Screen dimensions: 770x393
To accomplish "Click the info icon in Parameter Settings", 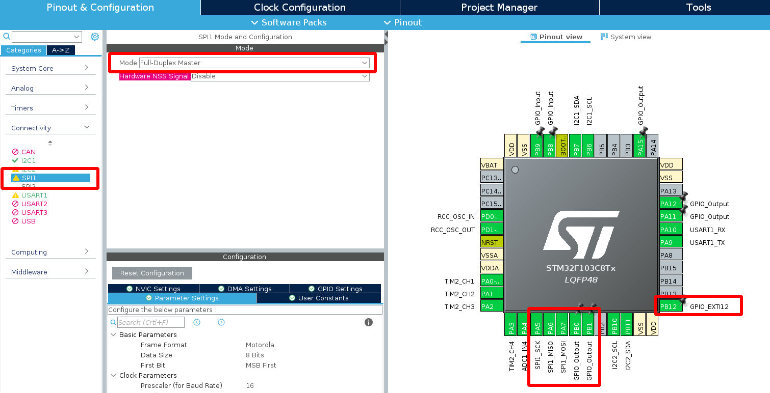I will 369,322.
